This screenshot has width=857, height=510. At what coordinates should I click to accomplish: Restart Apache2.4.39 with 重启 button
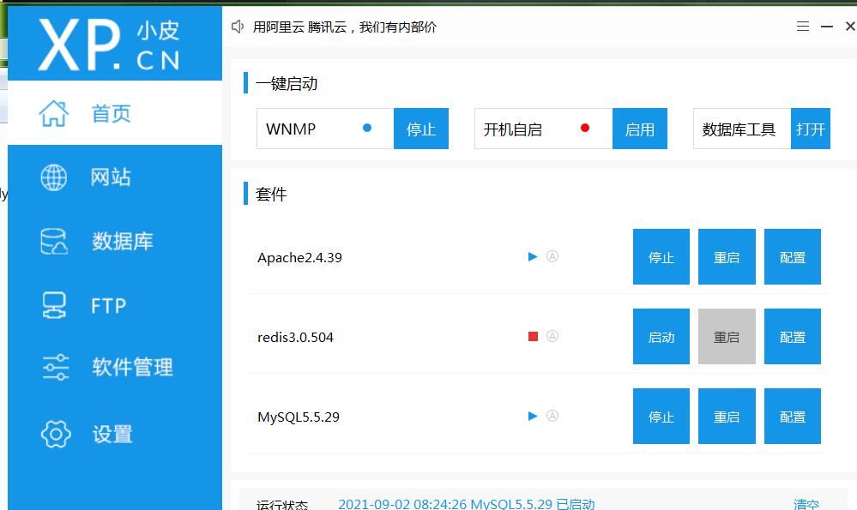[x=727, y=257]
